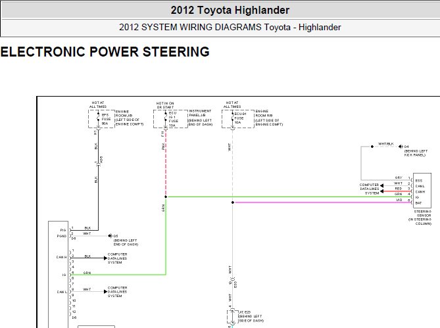Click the green-pink wire junction dot
The image size is (440, 328).
coord(166,197)
